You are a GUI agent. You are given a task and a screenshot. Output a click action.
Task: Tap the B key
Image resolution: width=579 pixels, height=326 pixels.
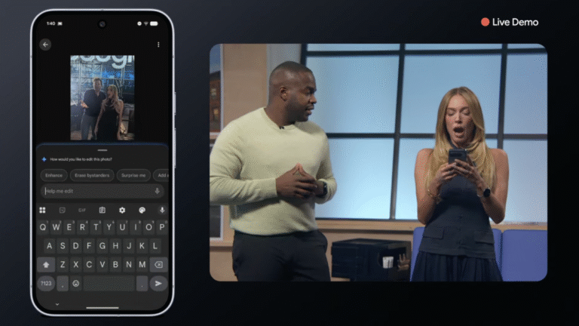[x=115, y=265]
